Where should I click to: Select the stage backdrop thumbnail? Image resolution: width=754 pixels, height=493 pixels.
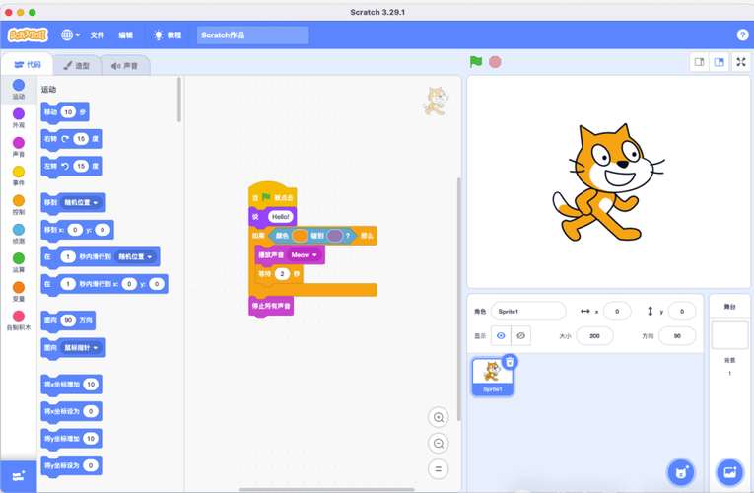[x=729, y=335]
